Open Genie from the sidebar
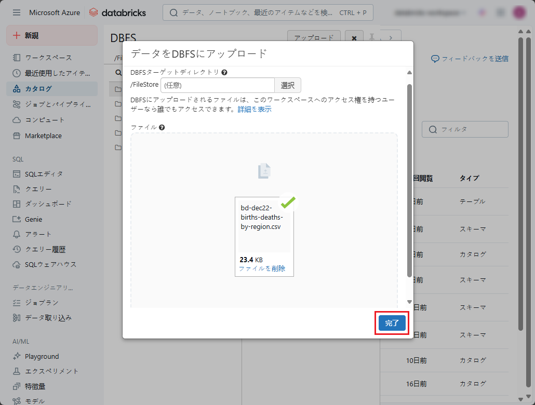 [x=33, y=219]
